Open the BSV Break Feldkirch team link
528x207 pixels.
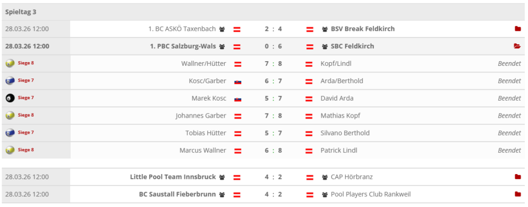coord(362,29)
